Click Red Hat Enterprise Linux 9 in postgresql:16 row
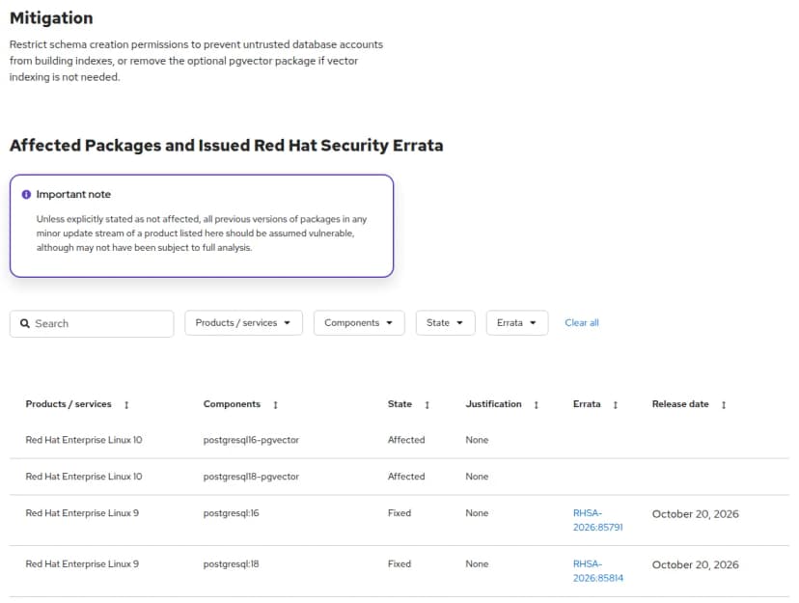The image size is (799, 603). (82, 513)
